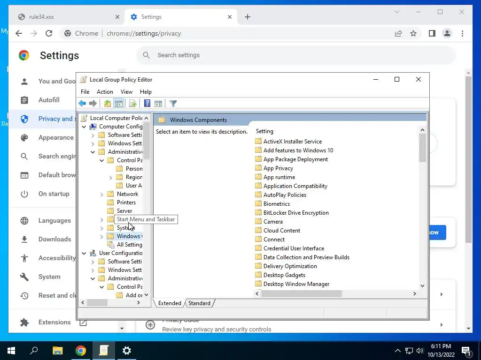Expand the System tree node arrow
The image size is (481, 360).
point(101,228)
